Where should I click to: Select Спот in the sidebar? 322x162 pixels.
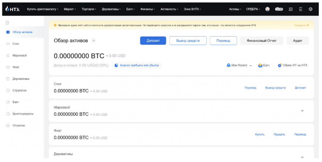click(x=16, y=44)
